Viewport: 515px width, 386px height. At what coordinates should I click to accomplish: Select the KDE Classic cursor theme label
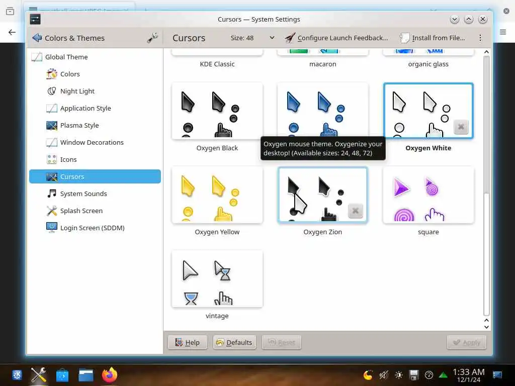point(217,64)
